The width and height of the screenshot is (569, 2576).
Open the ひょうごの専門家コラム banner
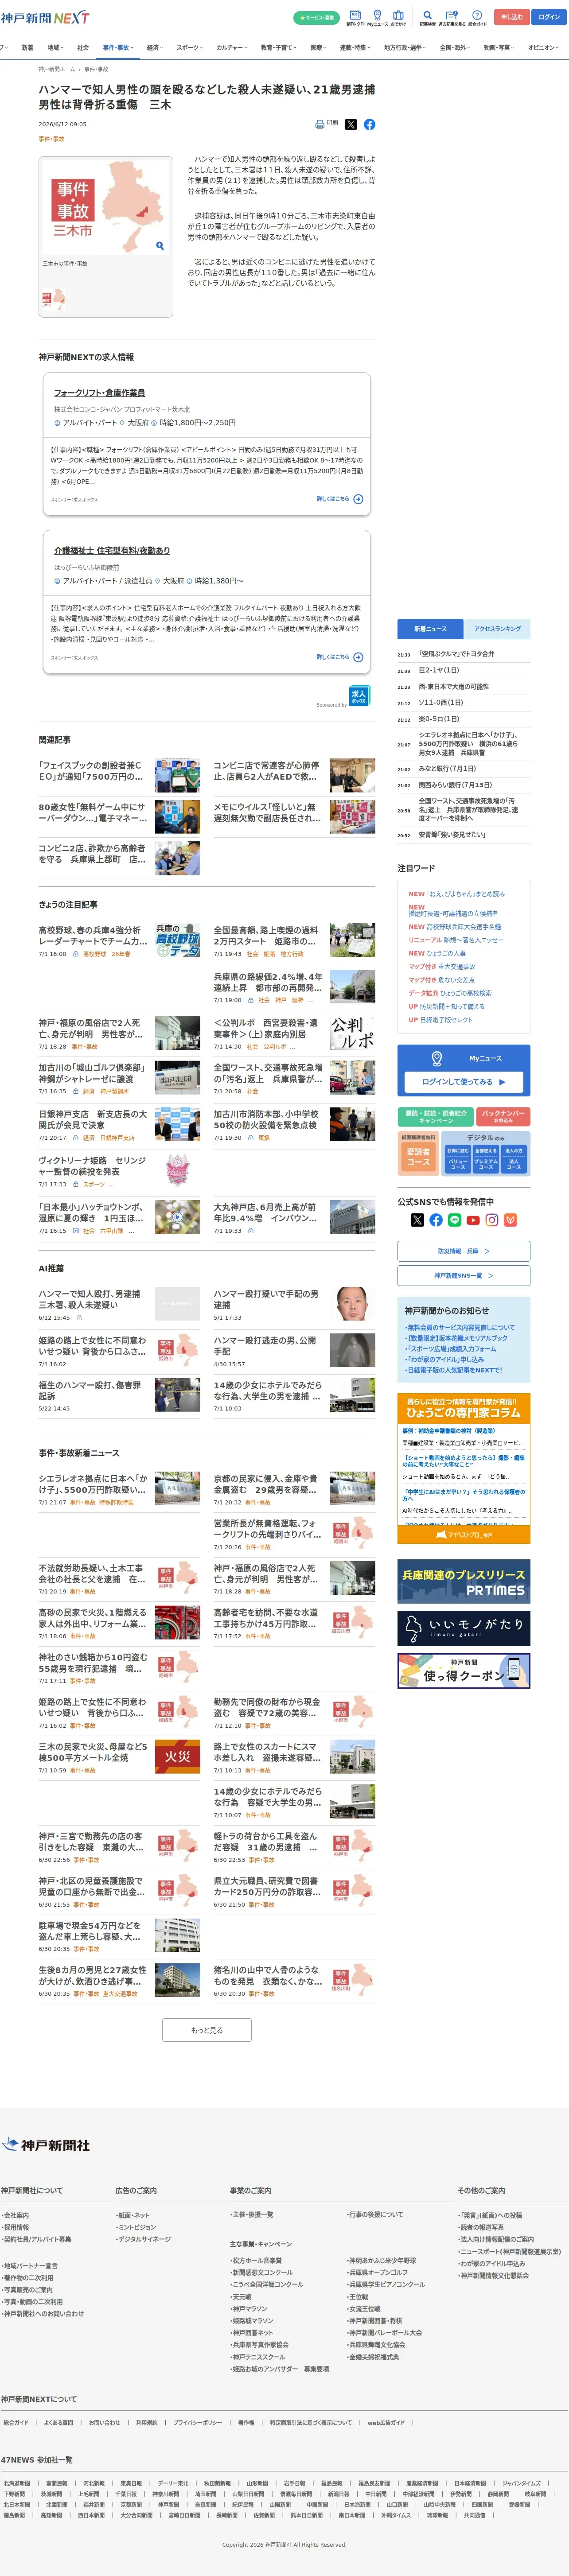coord(464,1469)
